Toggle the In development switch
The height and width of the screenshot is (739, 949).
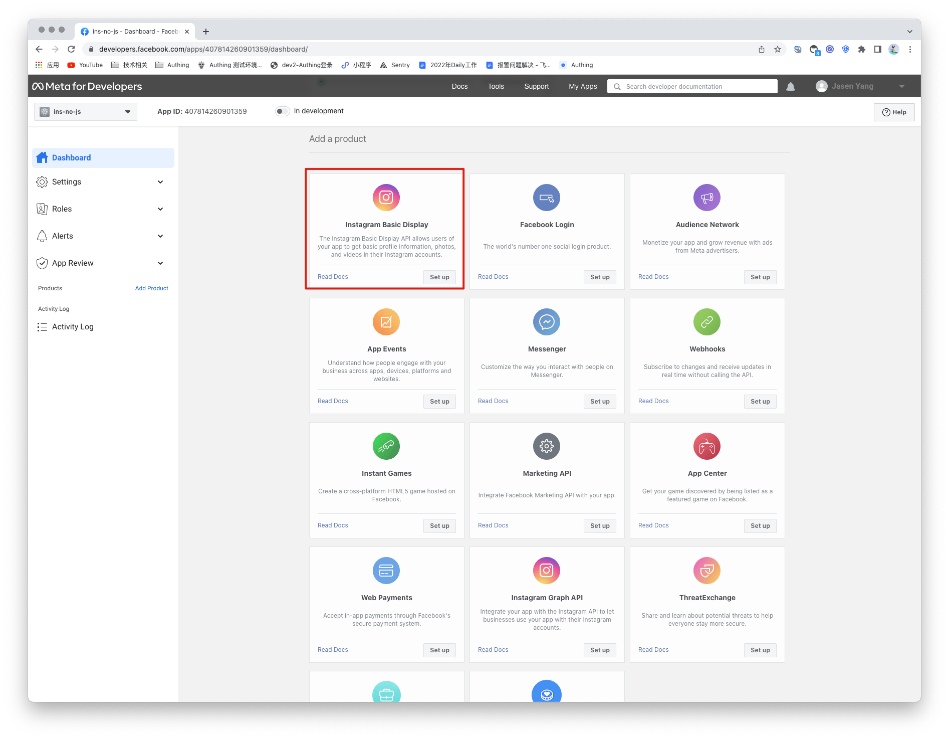pos(282,111)
